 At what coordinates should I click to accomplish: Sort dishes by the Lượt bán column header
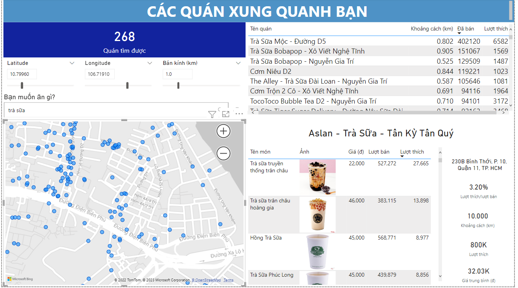coord(379,152)
